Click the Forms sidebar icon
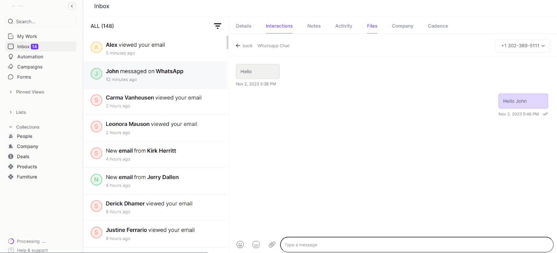 coord(11,77)
